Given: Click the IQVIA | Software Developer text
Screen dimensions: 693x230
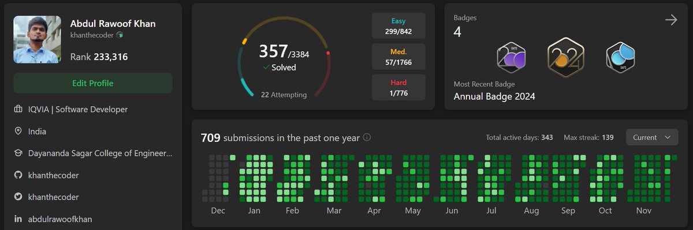Looking at the screenshot, I should point(78,110).
